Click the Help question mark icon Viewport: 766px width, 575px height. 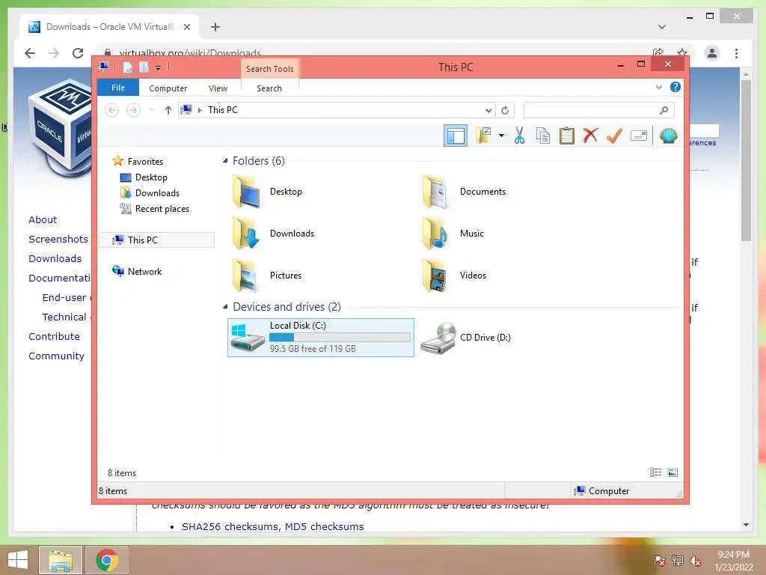pos(675,87)
